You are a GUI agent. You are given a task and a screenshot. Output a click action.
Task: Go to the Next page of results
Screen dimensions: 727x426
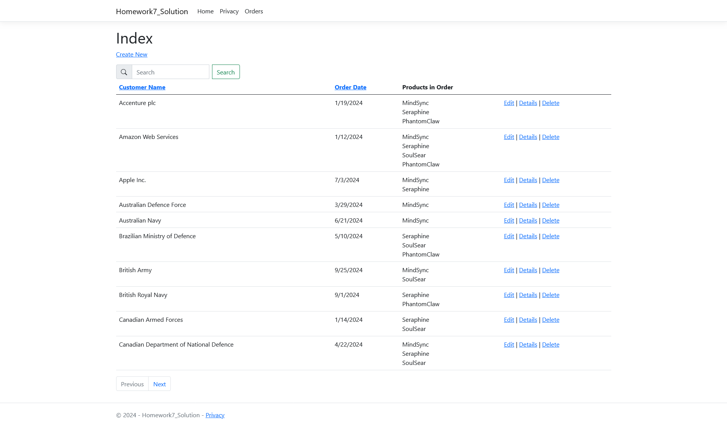pos(159,384)
